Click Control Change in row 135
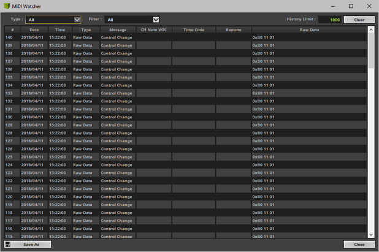 pyautogui.click(x=117, y=77)
